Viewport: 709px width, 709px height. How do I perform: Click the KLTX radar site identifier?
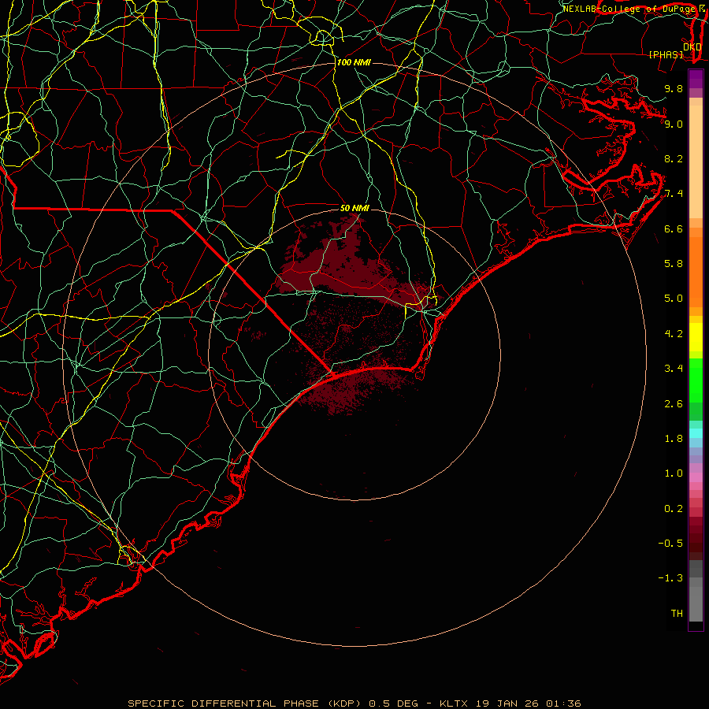455,703
